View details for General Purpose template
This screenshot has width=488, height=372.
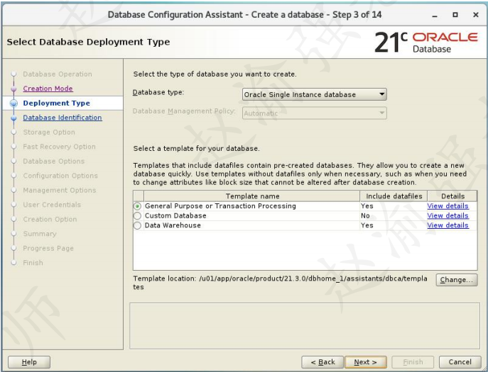(448, 206)
